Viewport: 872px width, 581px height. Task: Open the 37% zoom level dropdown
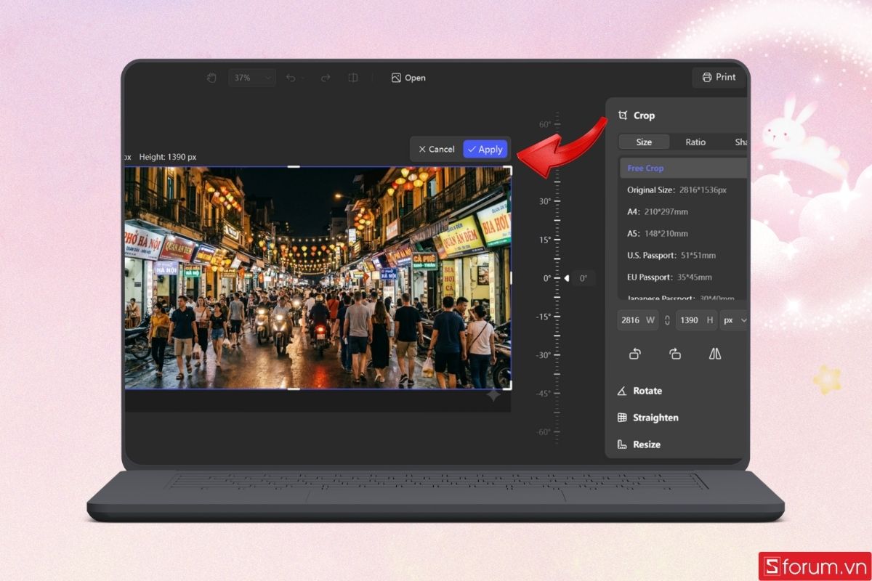point(251,78)
